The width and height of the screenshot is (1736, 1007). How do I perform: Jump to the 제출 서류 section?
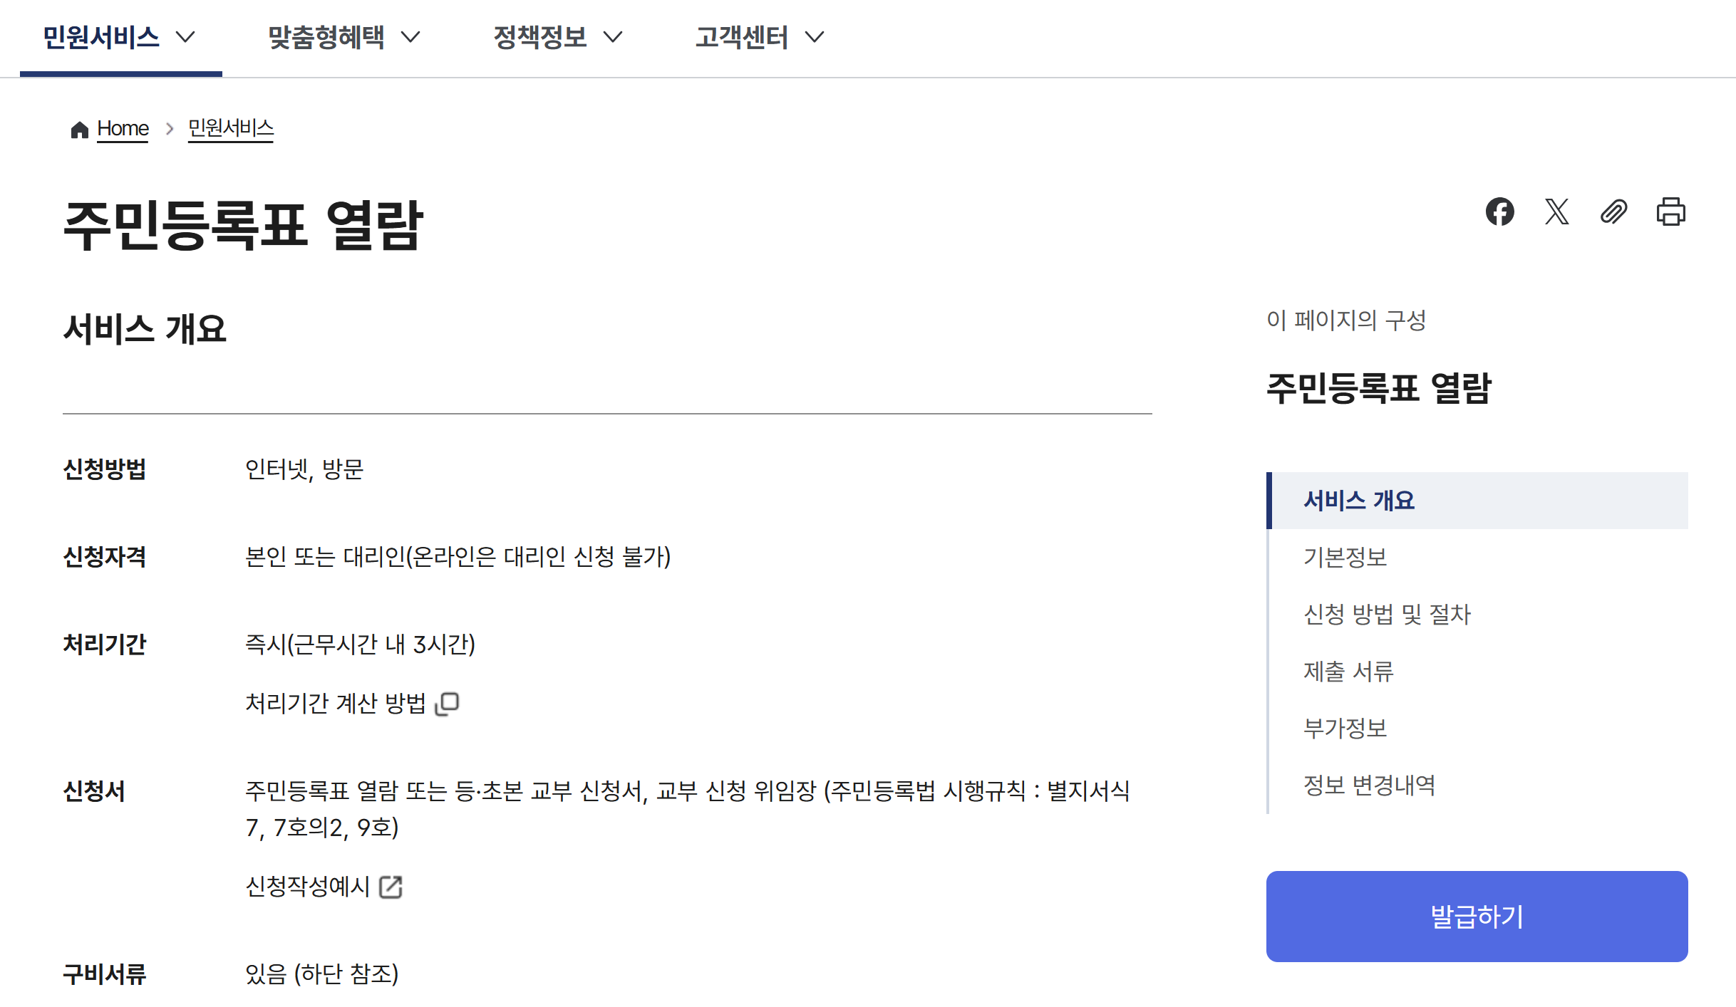(x=1349, y=671)
